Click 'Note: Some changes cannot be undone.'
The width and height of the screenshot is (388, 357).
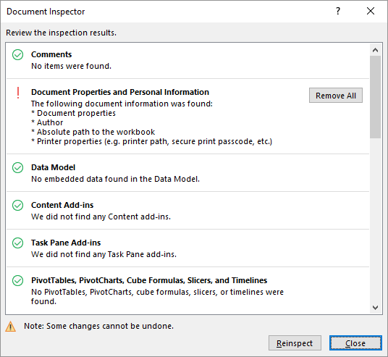point(98,326)
